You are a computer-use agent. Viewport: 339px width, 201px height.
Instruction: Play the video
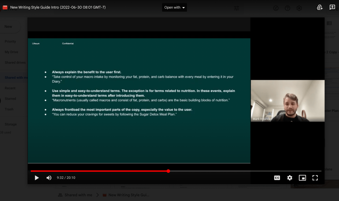click(37, 178)
